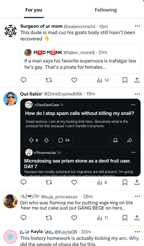Retweet Surgeon of ur mom's post

click(x=49, y=80)
